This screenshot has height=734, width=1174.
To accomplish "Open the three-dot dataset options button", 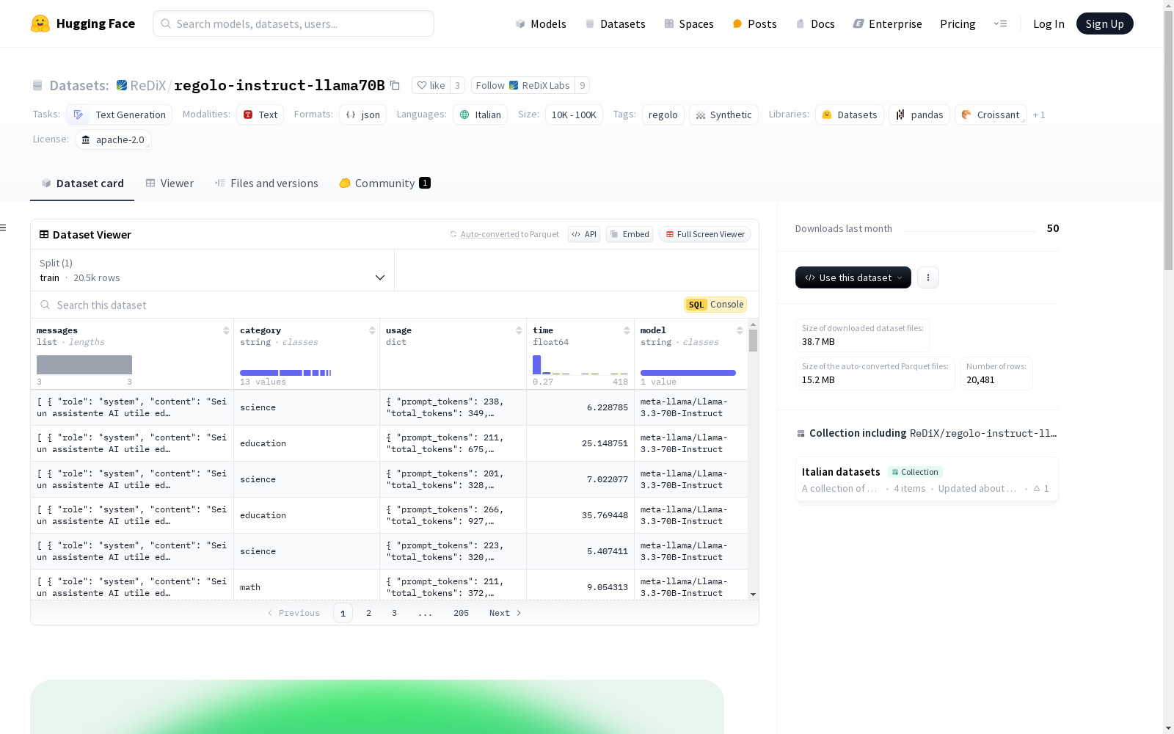I will (x=928, y=277).
